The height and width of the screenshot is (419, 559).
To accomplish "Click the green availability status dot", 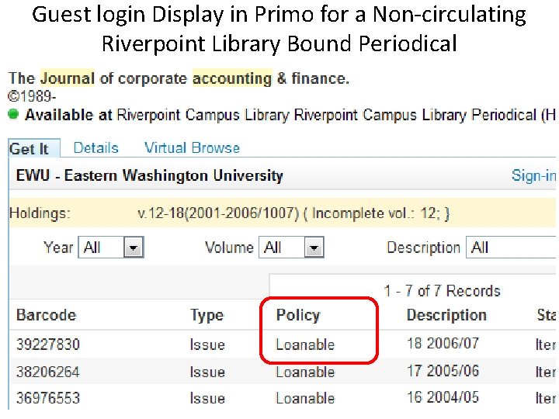I will [13, 115].
